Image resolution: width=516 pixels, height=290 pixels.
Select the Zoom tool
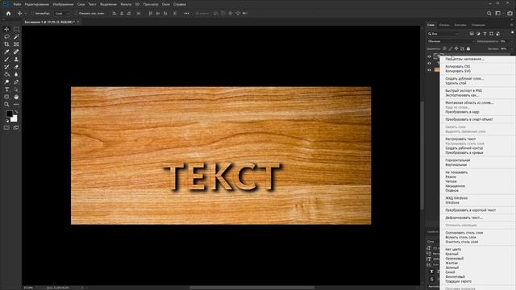pyautogui.click(x=6, y=105)
